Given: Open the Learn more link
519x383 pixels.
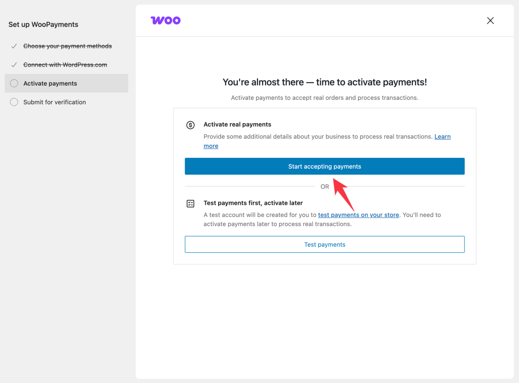Looking at the screenshot, I should (442, 137).
